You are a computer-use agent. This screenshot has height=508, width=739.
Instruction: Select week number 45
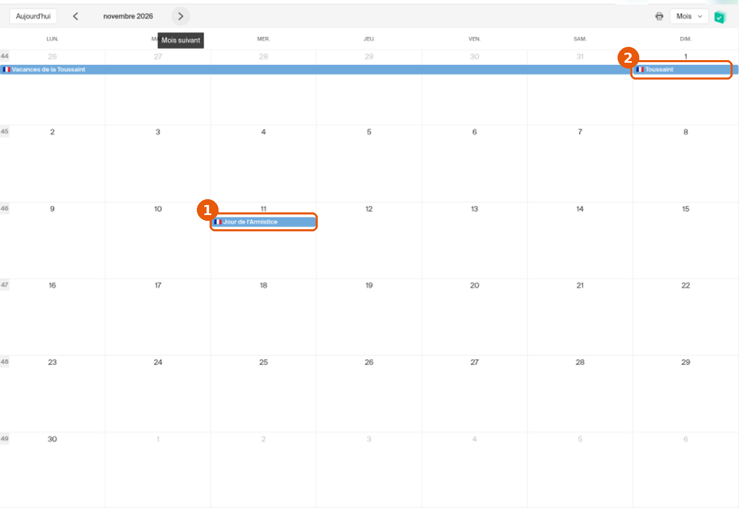point(4,132)
